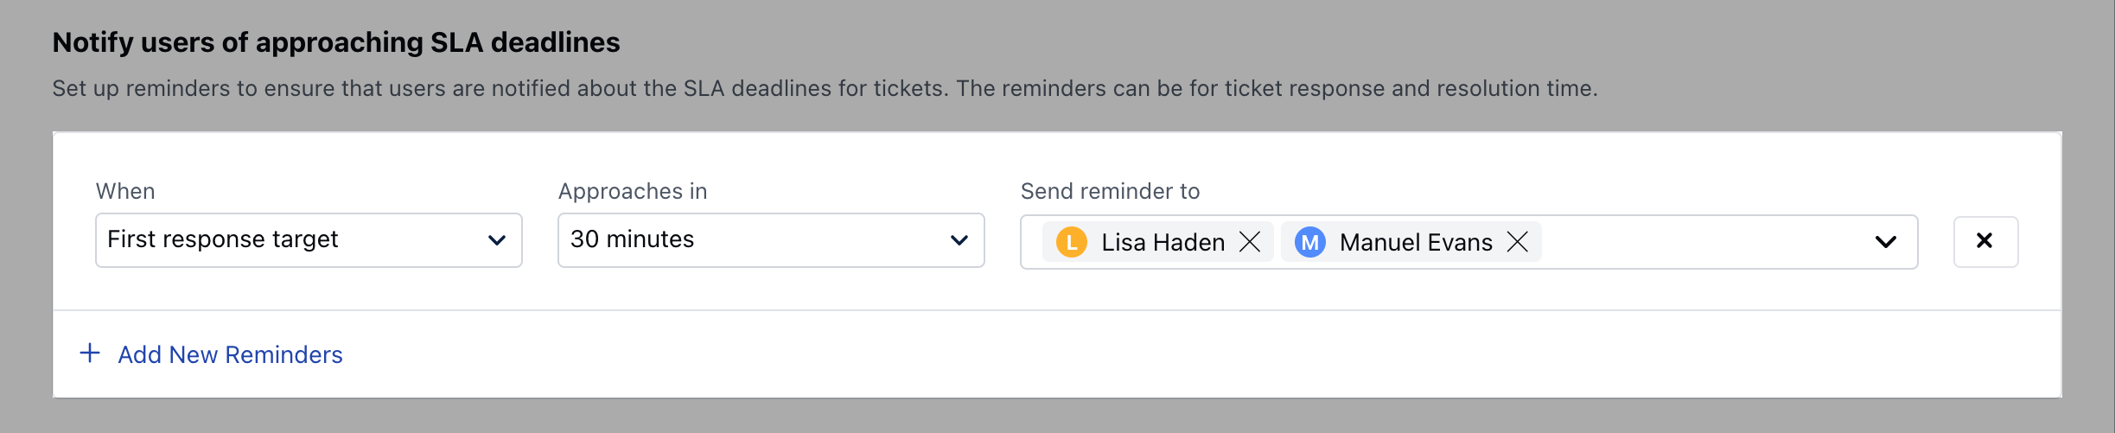Viewport: 2115px width, 433px height.
Task: Click the orange L avatar for Lisa Haden
Action: click(1072, 242)
